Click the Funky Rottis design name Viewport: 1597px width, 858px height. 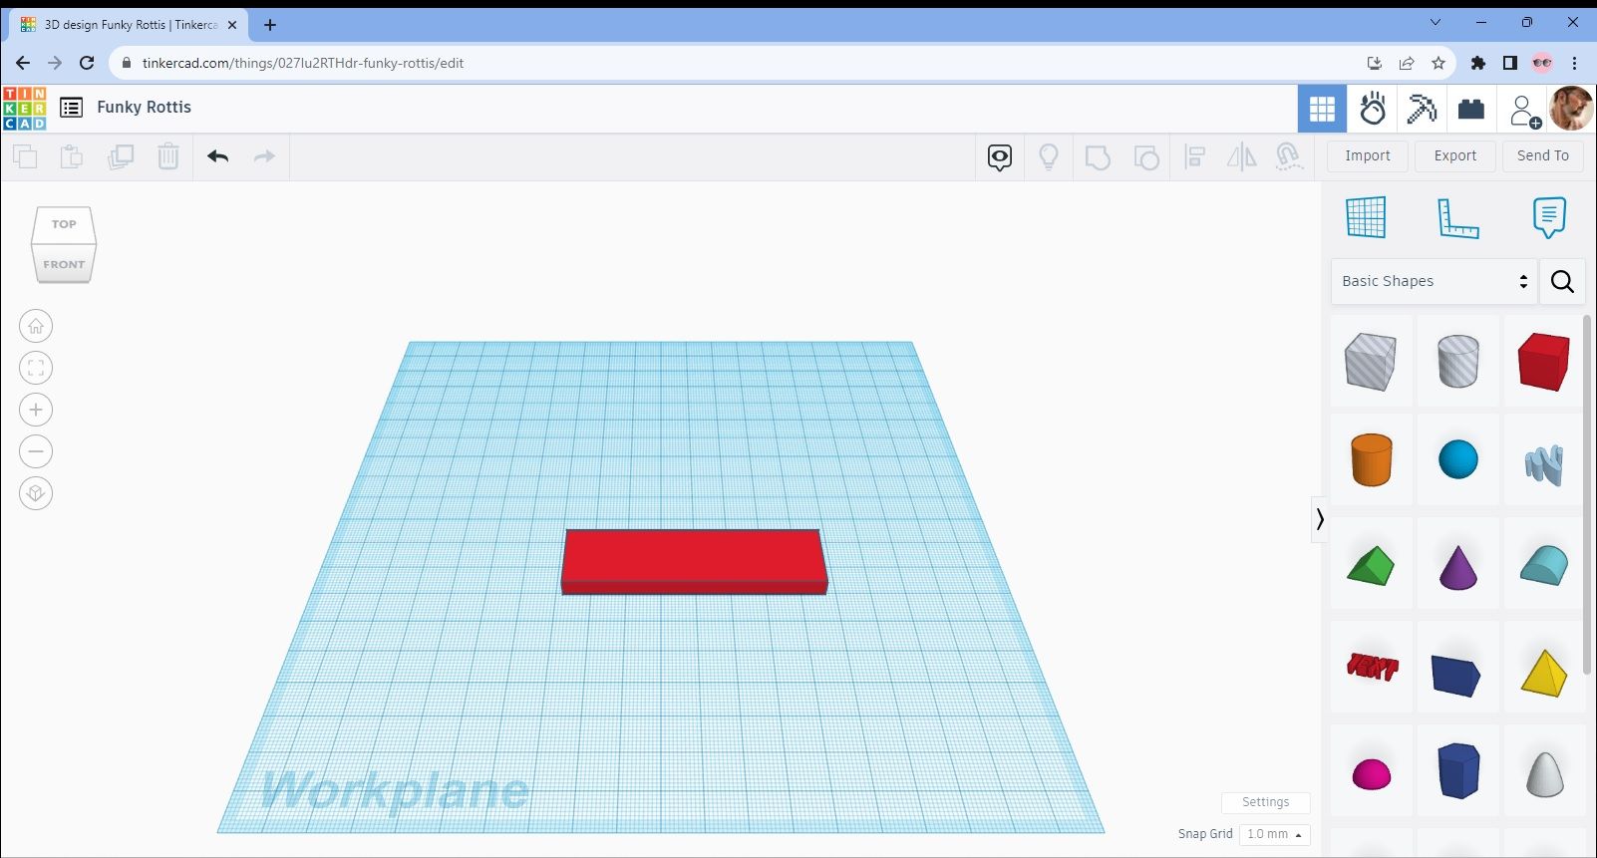click(144, 108)
